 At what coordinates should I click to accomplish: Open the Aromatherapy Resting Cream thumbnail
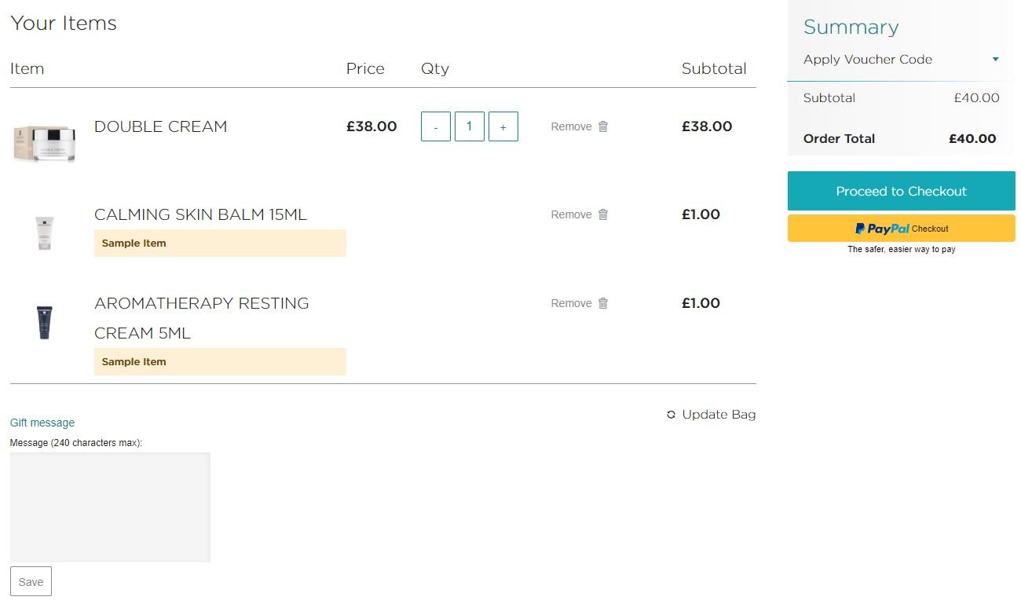45,322
